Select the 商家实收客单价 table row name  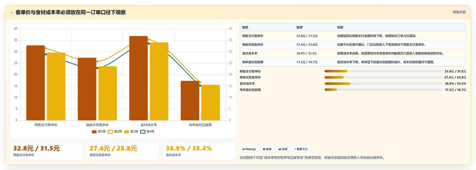pos(253,45)
